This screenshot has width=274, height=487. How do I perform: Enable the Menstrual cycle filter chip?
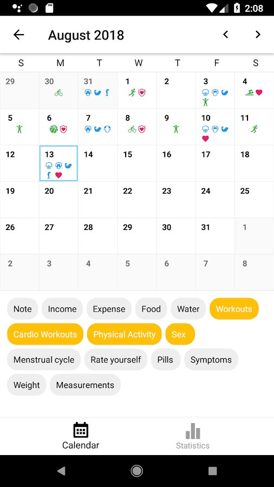pos(44,360)
